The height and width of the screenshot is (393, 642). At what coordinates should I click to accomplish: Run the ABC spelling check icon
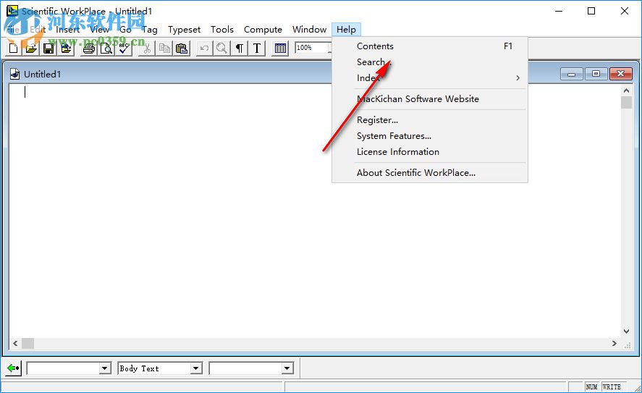coord(124,48)
